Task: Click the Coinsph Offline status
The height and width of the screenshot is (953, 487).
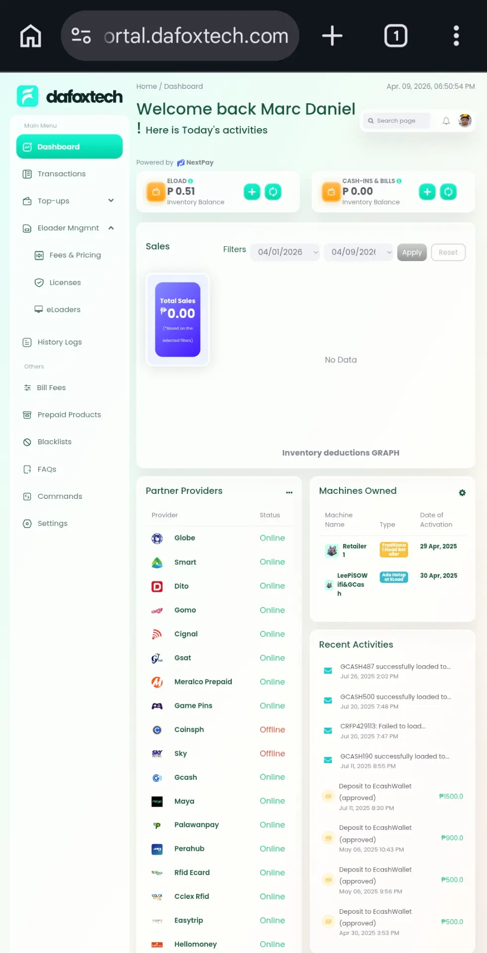Action: point(273,730)
